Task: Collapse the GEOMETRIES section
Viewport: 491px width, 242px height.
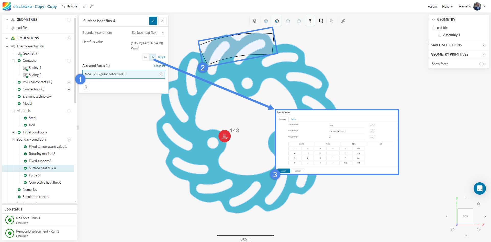Action: click(x=7, y=20)
